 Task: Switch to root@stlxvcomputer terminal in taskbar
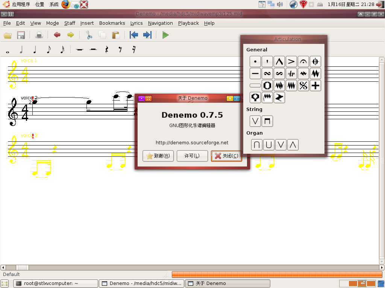(x=56, y=283)
